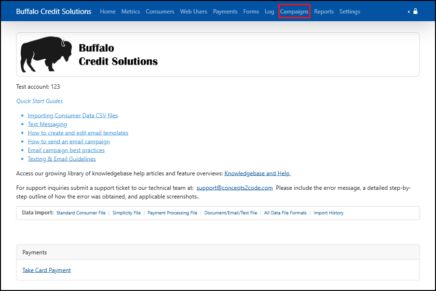Image resolution: width=436 pixels, height=291 pixels.
Task: Open the Buffalo Credit Solutions brand link
Action: pyautogui.click(x=54, y=12)
